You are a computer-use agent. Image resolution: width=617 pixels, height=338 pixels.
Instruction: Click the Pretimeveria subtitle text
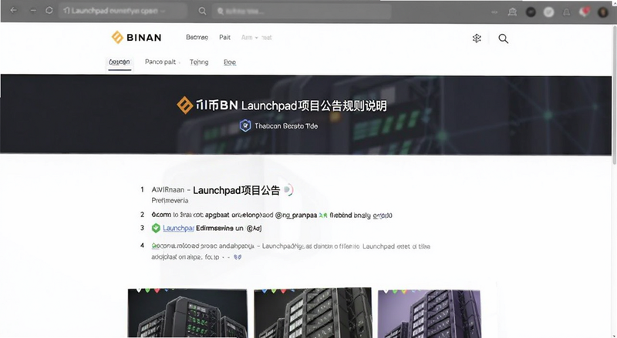coord(170,200)
